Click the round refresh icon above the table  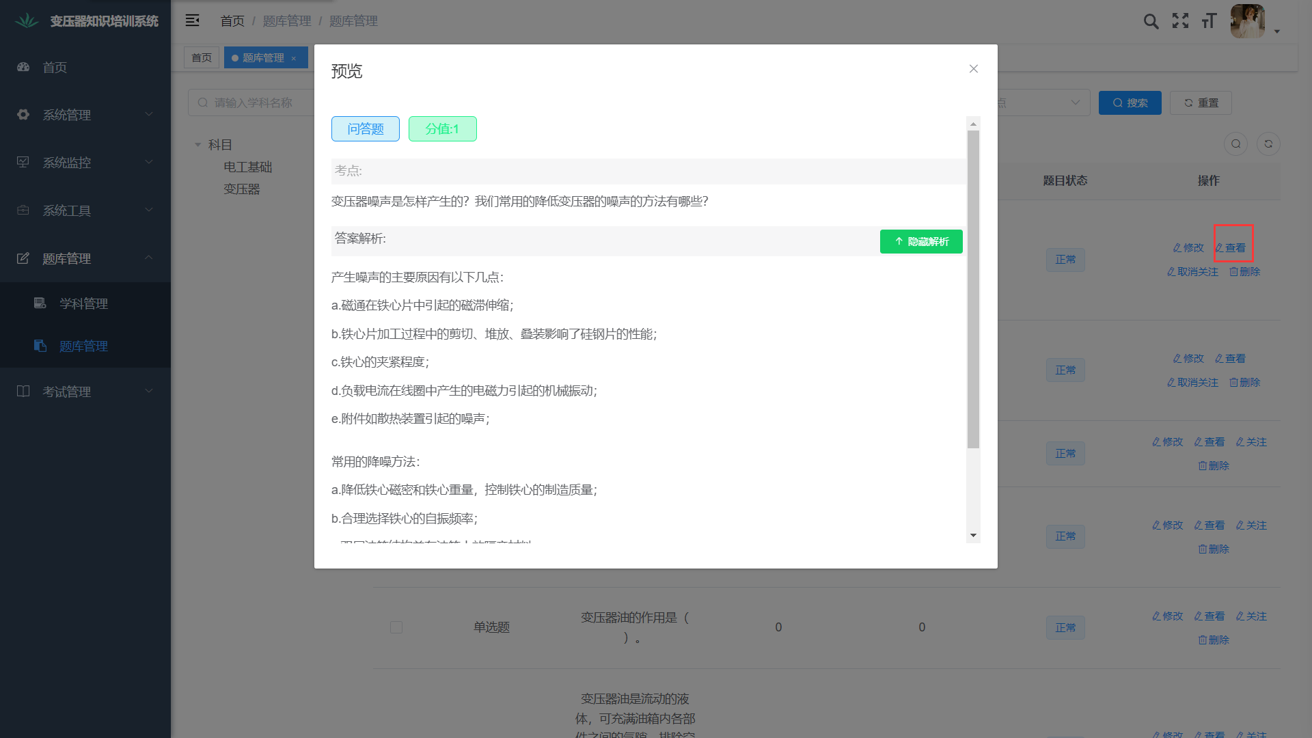(x=1268, y=143)
